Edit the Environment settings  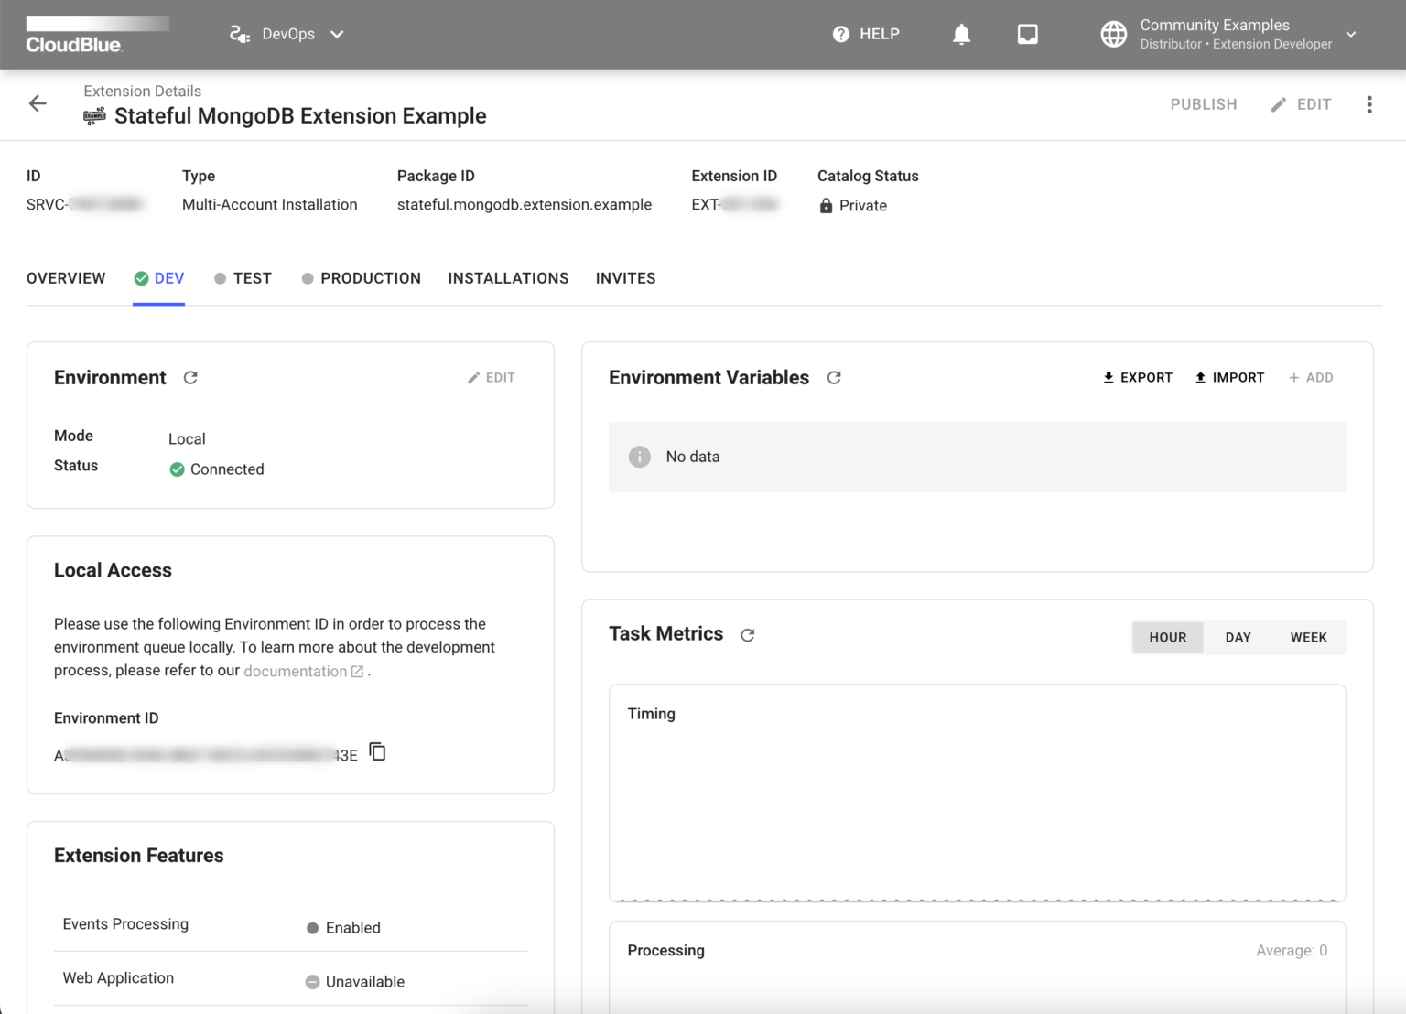pyautogui.click(x=492, y=378)
